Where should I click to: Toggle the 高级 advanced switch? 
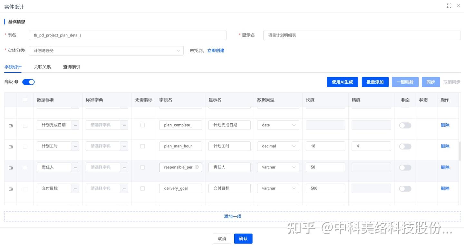[x=28, y=82]
